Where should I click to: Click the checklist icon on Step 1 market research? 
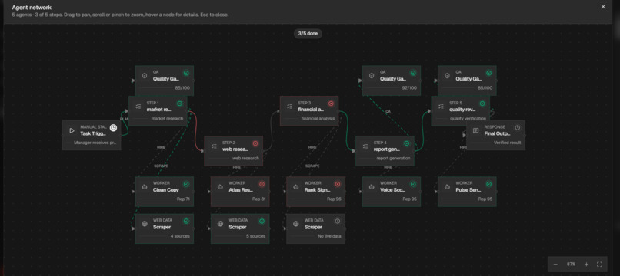[x=138, y=107]
